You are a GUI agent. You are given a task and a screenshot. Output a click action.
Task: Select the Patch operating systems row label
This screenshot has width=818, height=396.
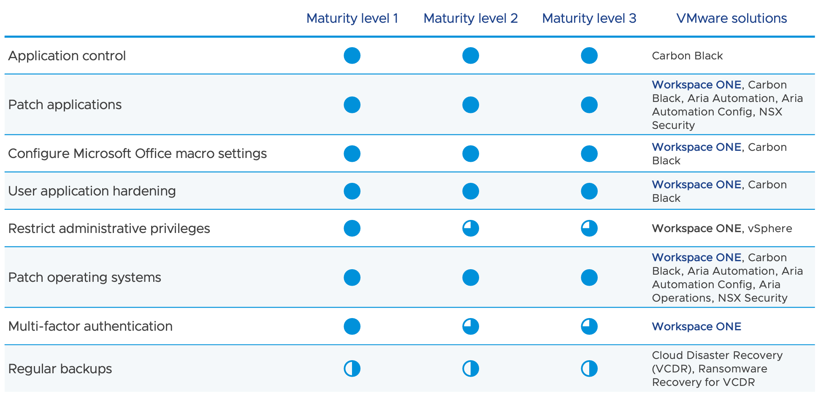84,277
